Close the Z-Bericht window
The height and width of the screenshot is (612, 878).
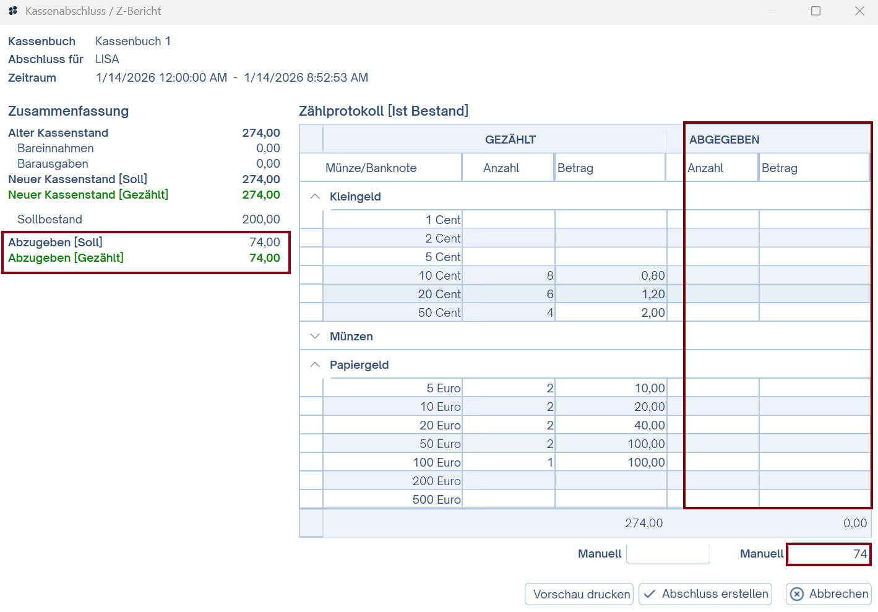click(859, 11)
